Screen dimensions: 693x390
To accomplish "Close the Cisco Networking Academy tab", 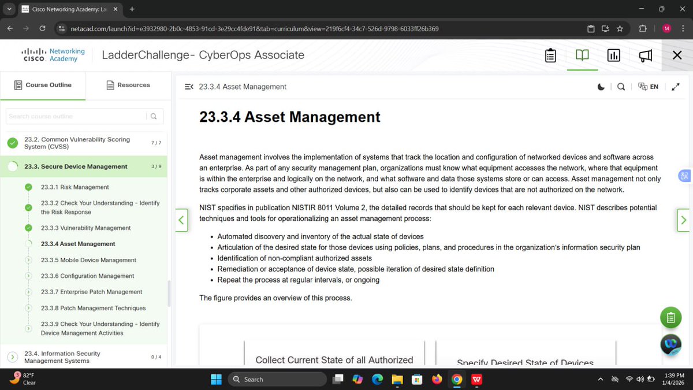I will [x=114, y=9].
